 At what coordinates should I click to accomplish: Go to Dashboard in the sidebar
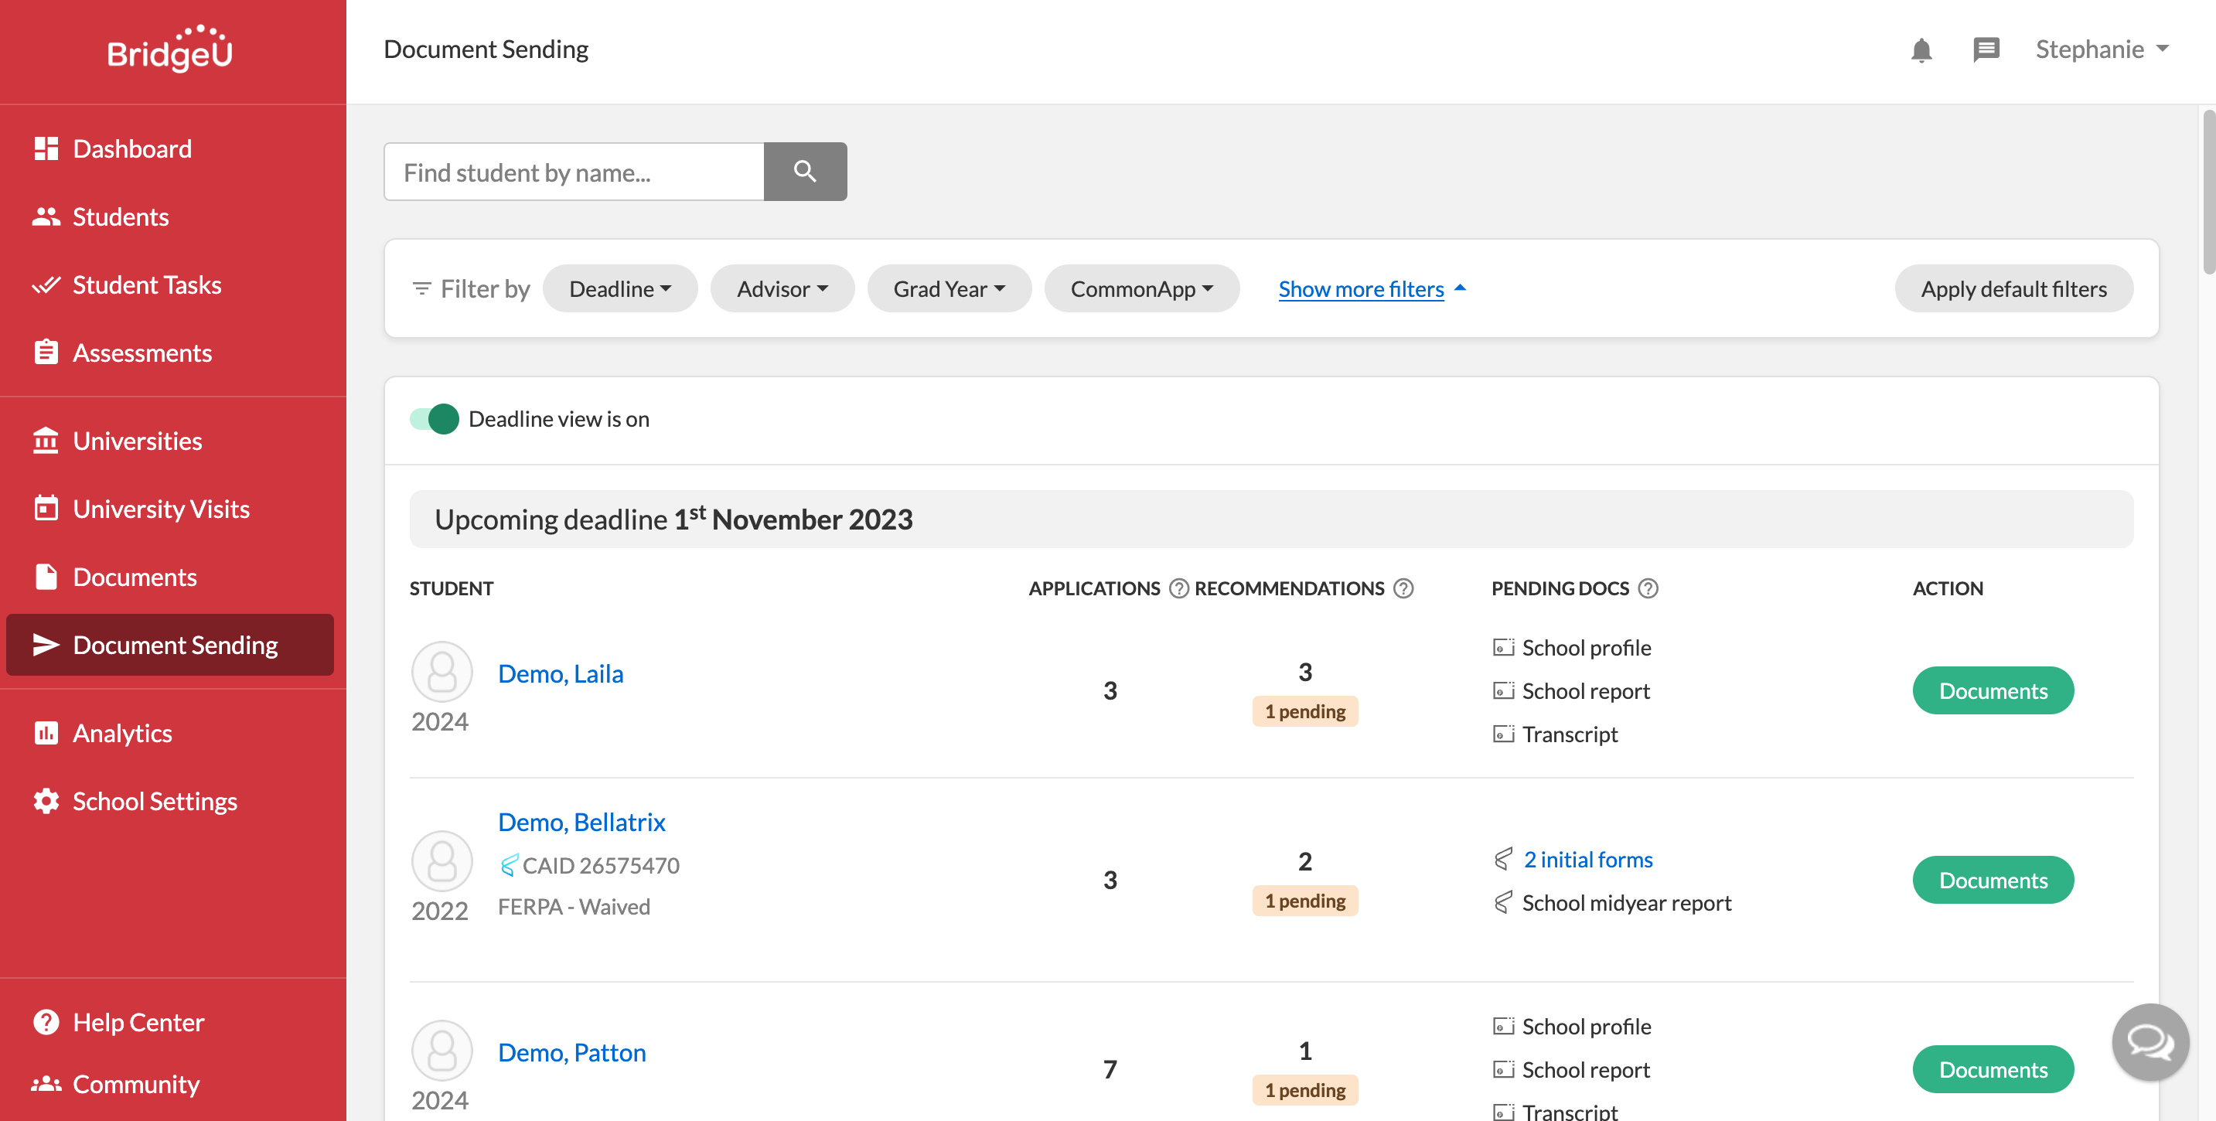[x=132, y=149]
